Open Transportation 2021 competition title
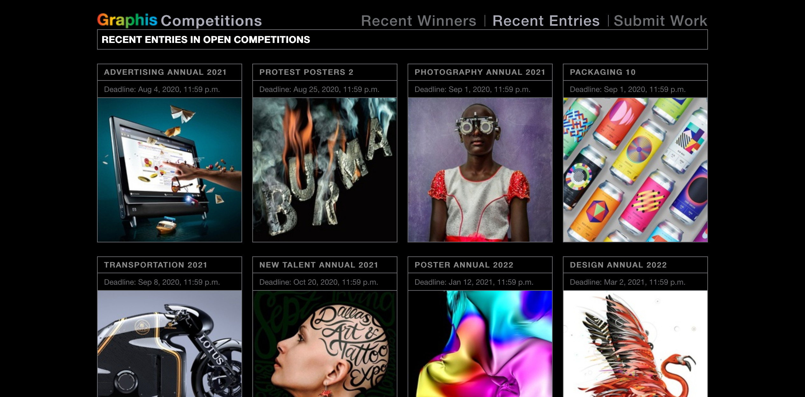This screenshot has width=805, height=397. (156, 265)
